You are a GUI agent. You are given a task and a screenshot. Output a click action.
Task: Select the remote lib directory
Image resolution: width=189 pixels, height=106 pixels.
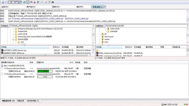pyautogui.click(x=105, y=34)
